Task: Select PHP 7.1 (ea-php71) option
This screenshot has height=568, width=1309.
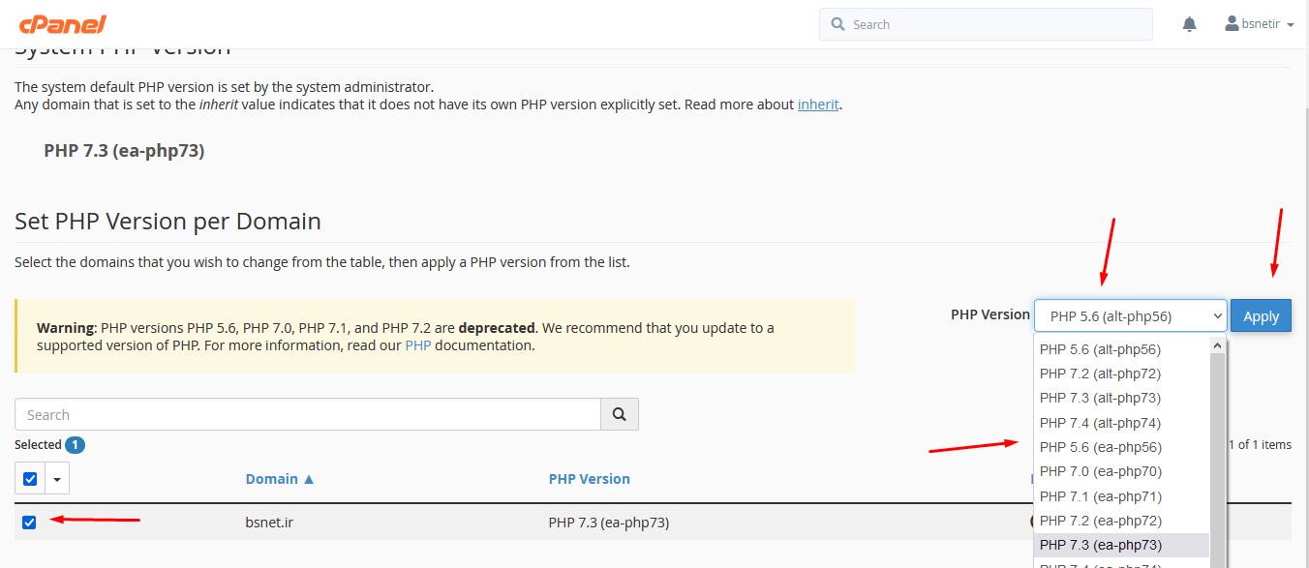Action: [x=1122, y=496]
